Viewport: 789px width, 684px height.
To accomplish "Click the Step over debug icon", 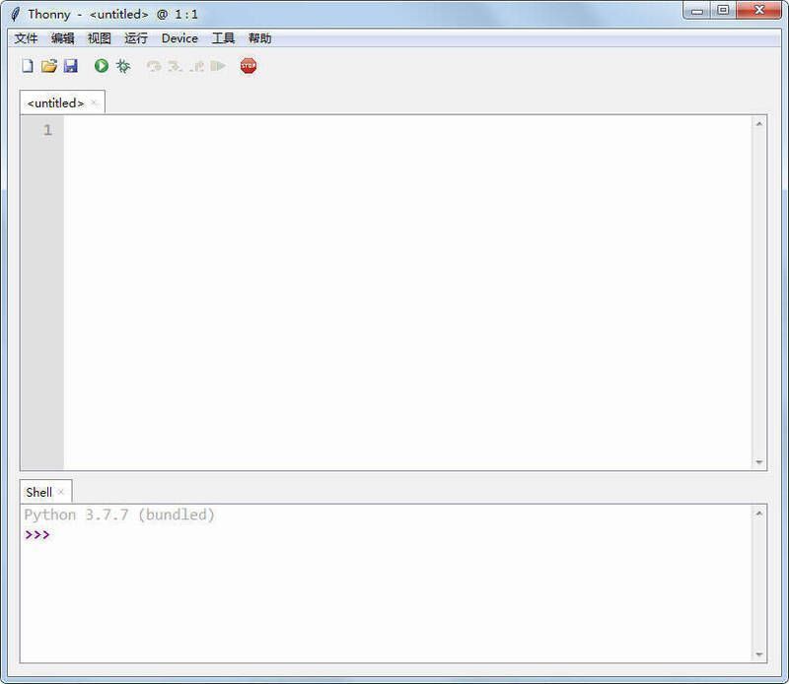I will tap(154, 66).
